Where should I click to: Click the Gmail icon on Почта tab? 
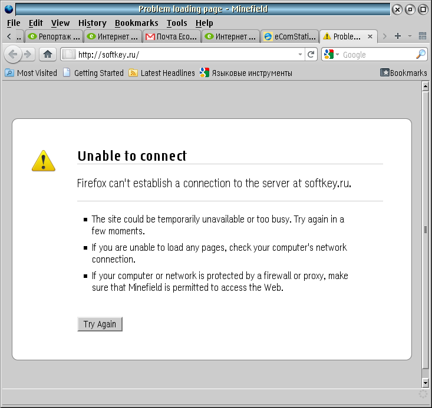click(150, 37)
